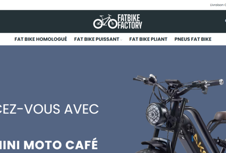Click the Livraison announcement text
Viewport: 226px width, 153px height.
[x=218, y=5]
